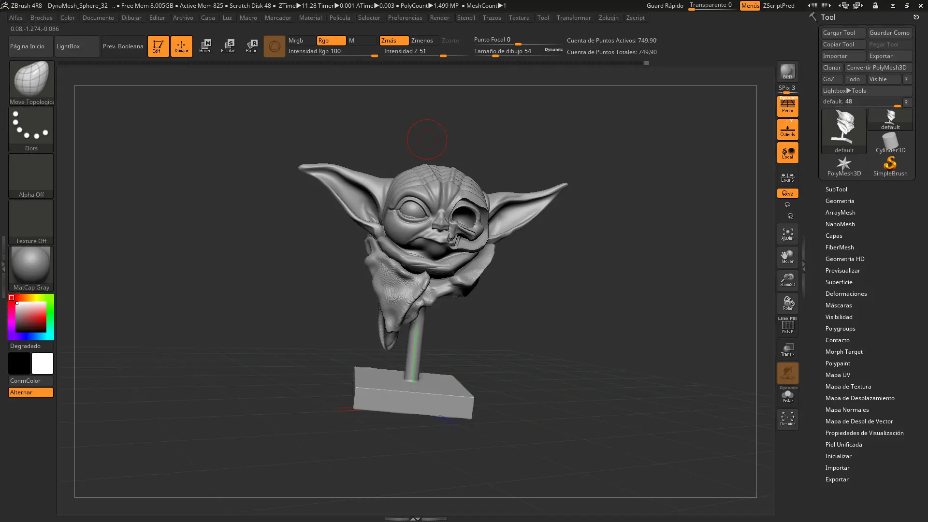Expand Propiedades de Visualización section
The height and width of the screenshot is (522, 928).
point(864,433)
